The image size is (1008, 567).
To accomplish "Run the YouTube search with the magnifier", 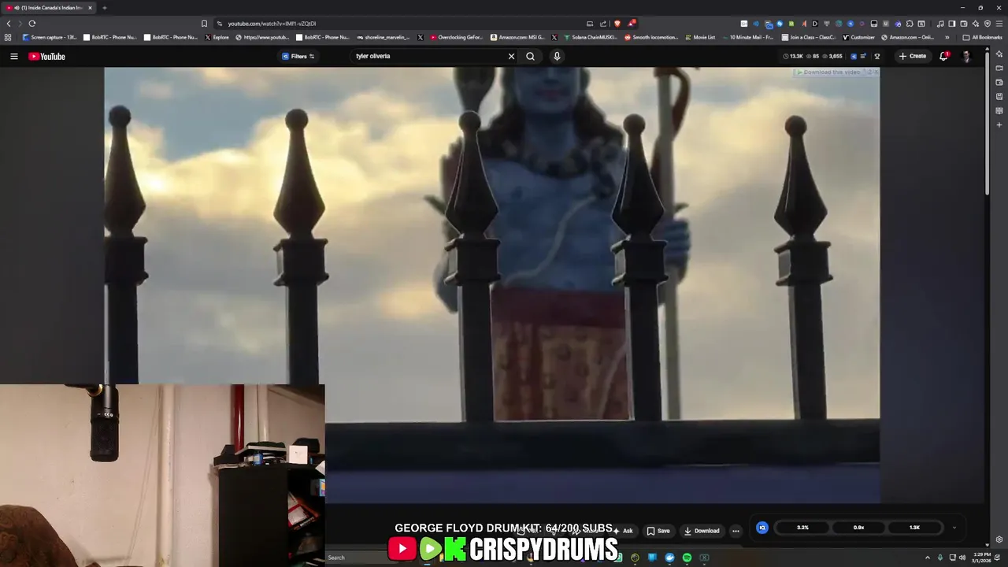I will 530,56.
